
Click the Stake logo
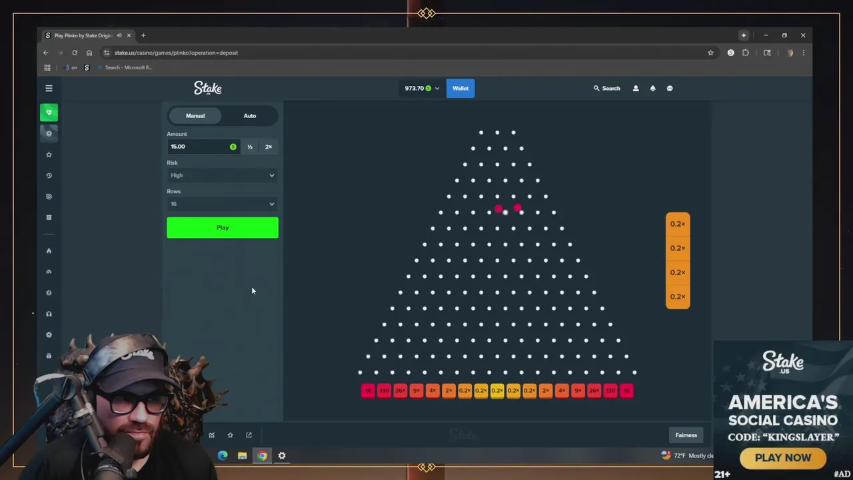click(208, 88)
